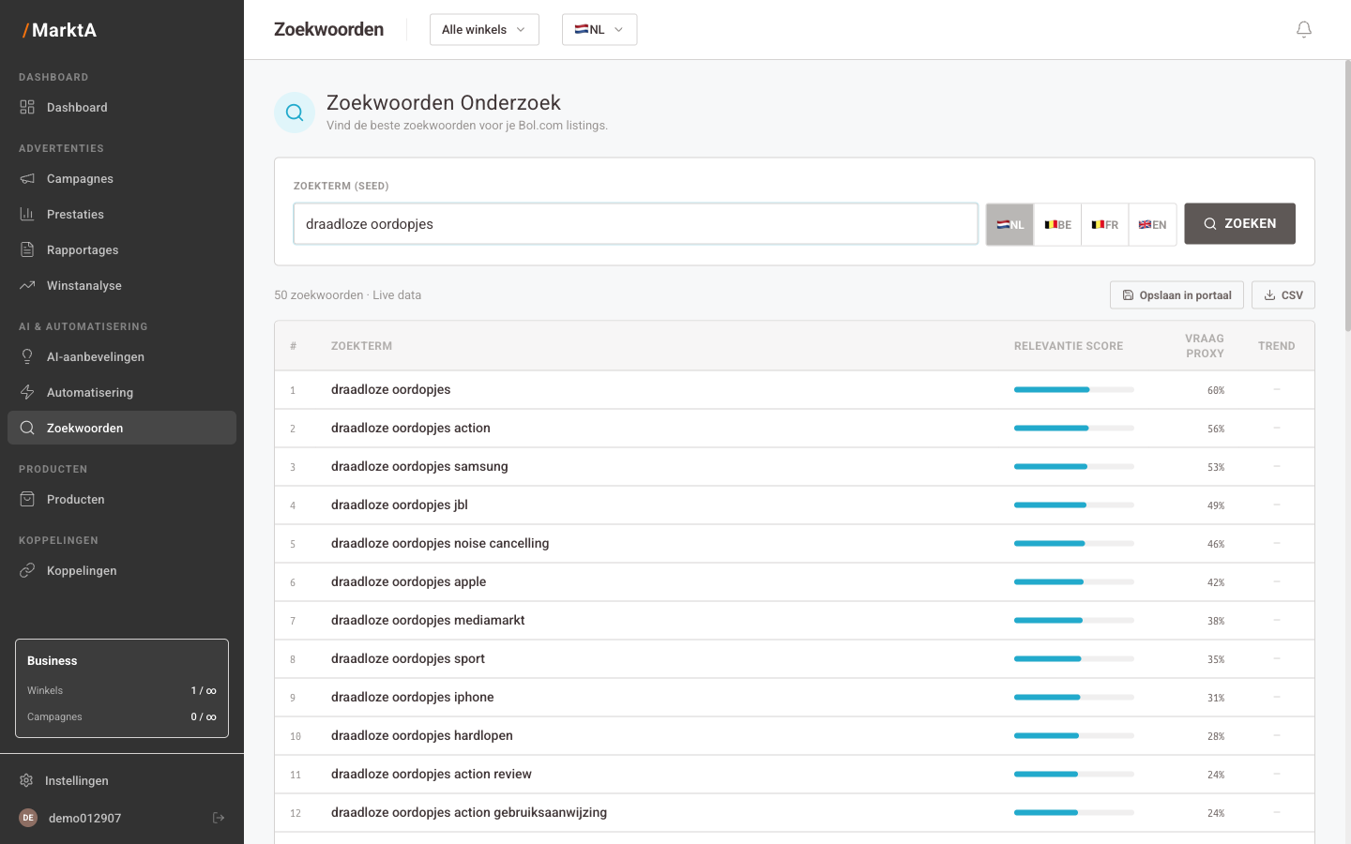Click the ZOEKEN button
Viewport: 1351px width, 844px height.
pos(1239,224)
